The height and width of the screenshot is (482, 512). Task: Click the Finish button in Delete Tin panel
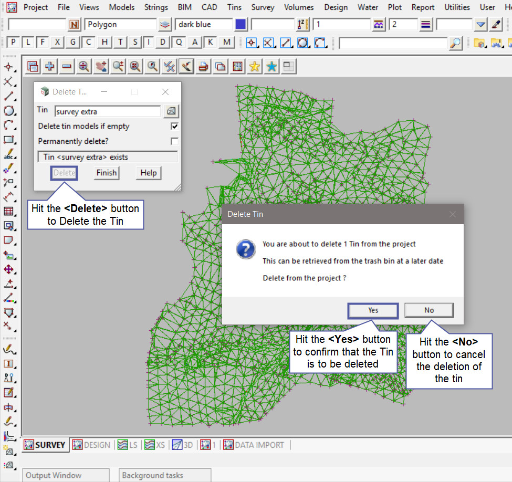tap(106, 173)
